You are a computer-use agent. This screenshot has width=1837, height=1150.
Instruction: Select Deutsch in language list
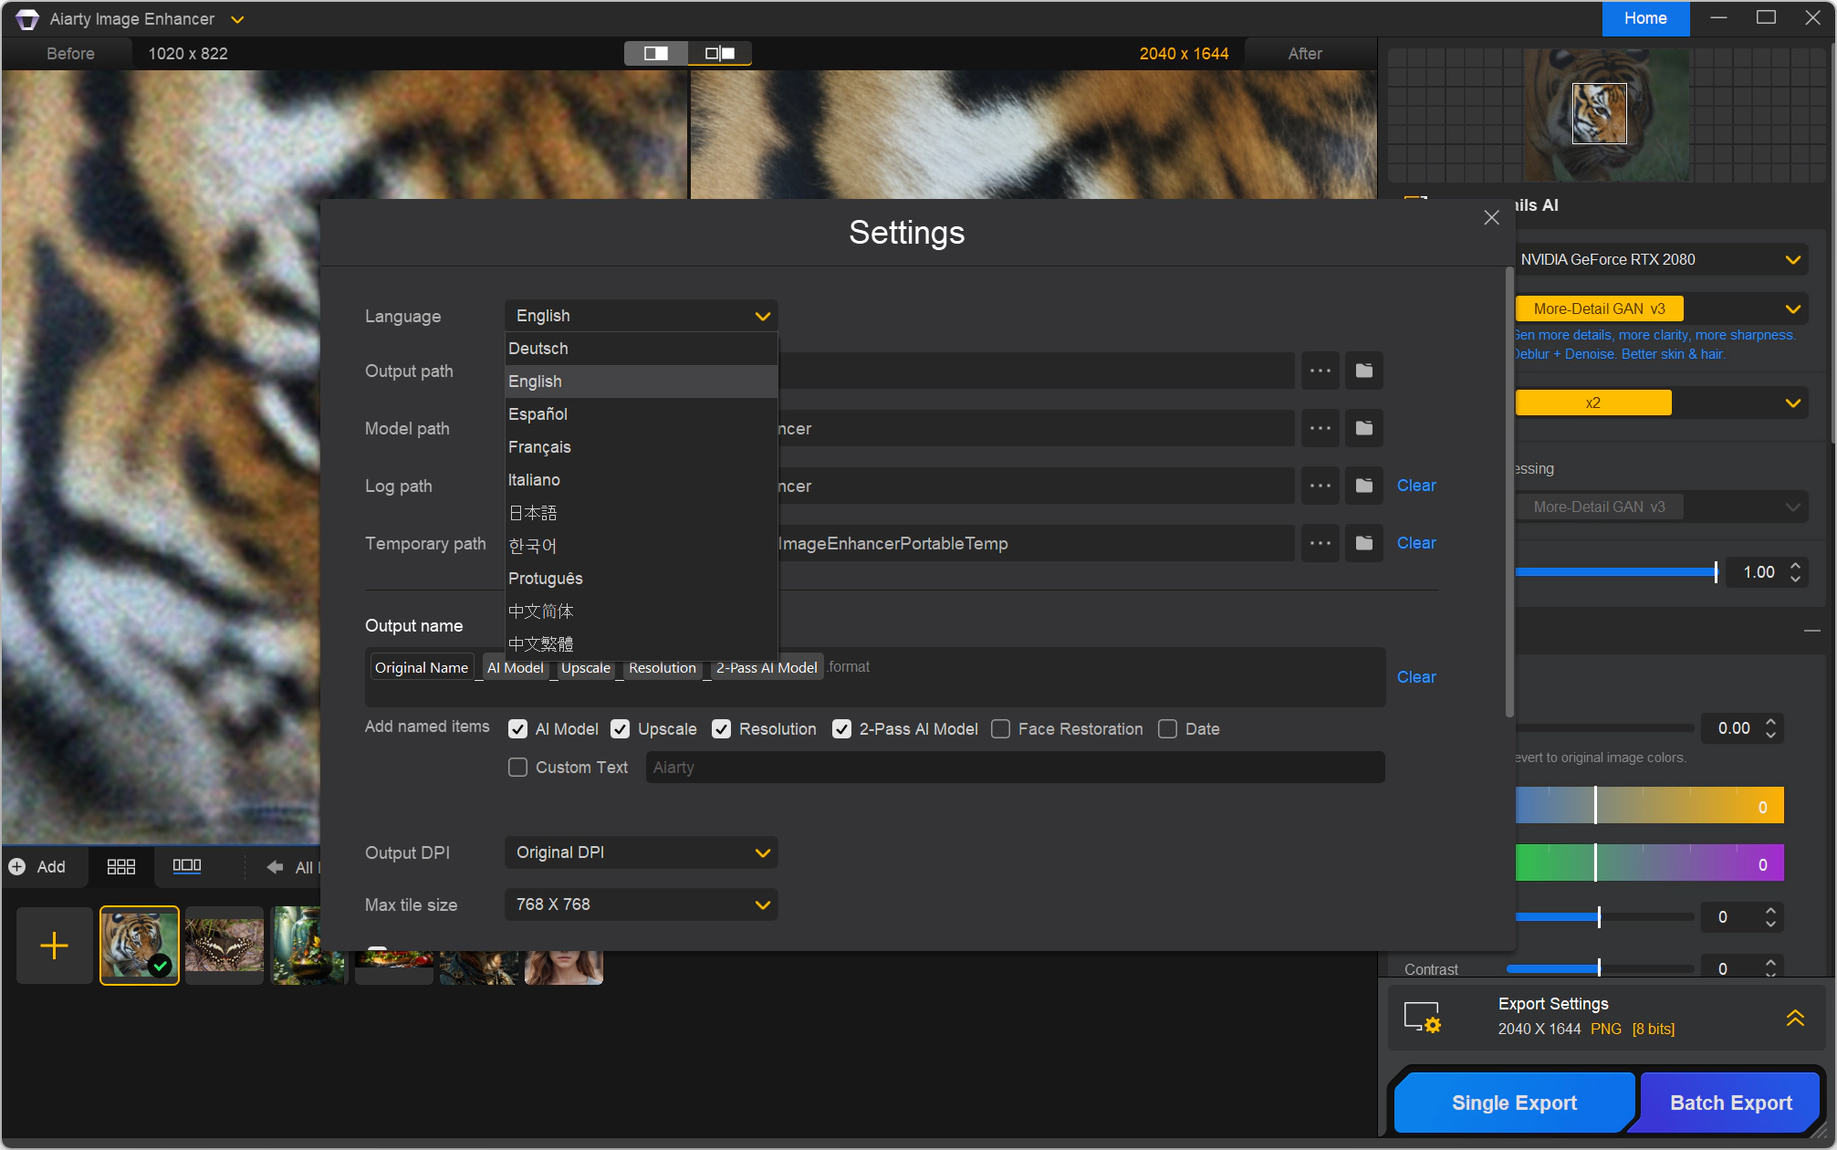(x=538, y=349)
